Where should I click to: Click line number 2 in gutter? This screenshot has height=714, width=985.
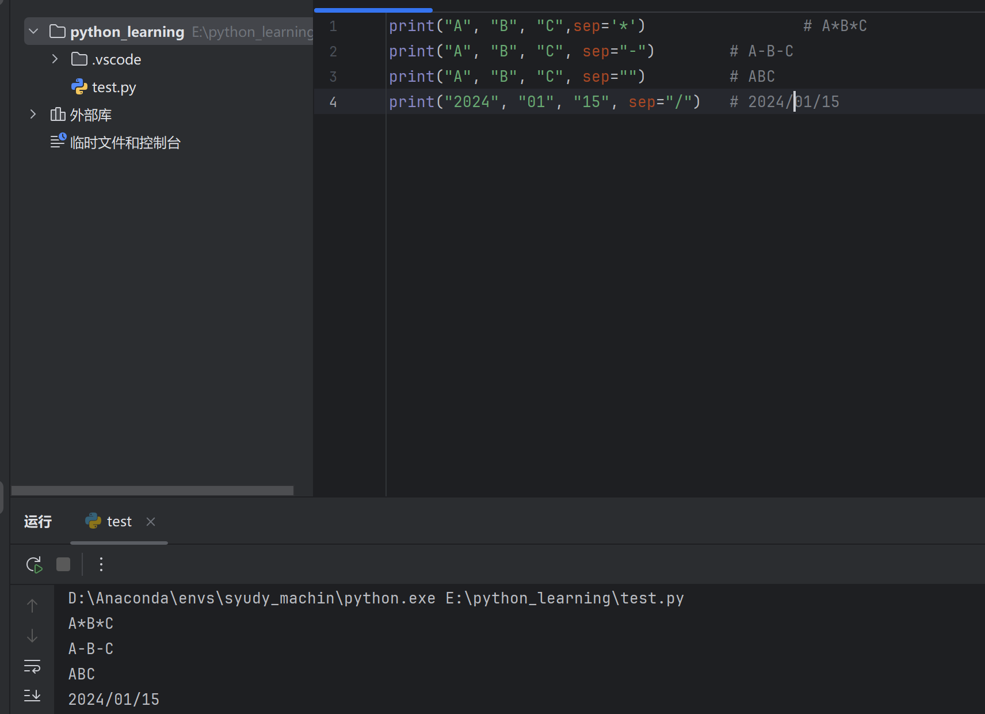click(333, 51)
